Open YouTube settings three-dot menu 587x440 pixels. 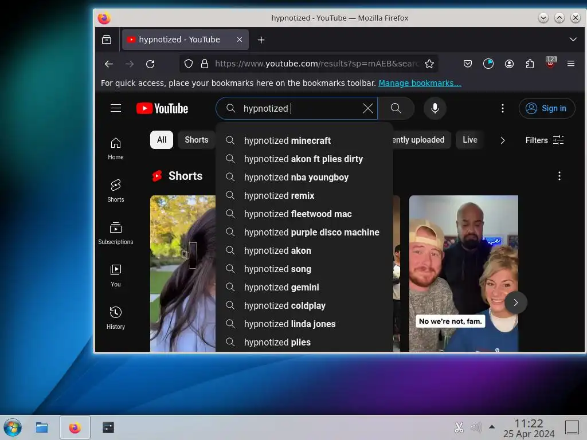tap(502, 108)
